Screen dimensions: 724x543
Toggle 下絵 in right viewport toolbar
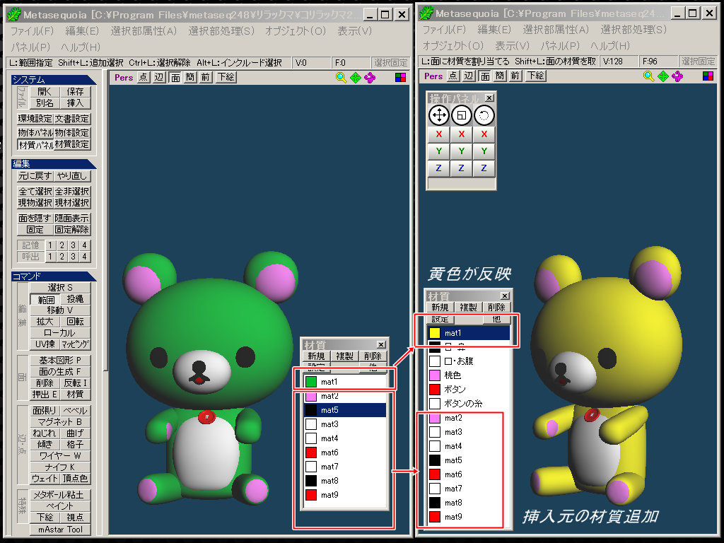536,76
